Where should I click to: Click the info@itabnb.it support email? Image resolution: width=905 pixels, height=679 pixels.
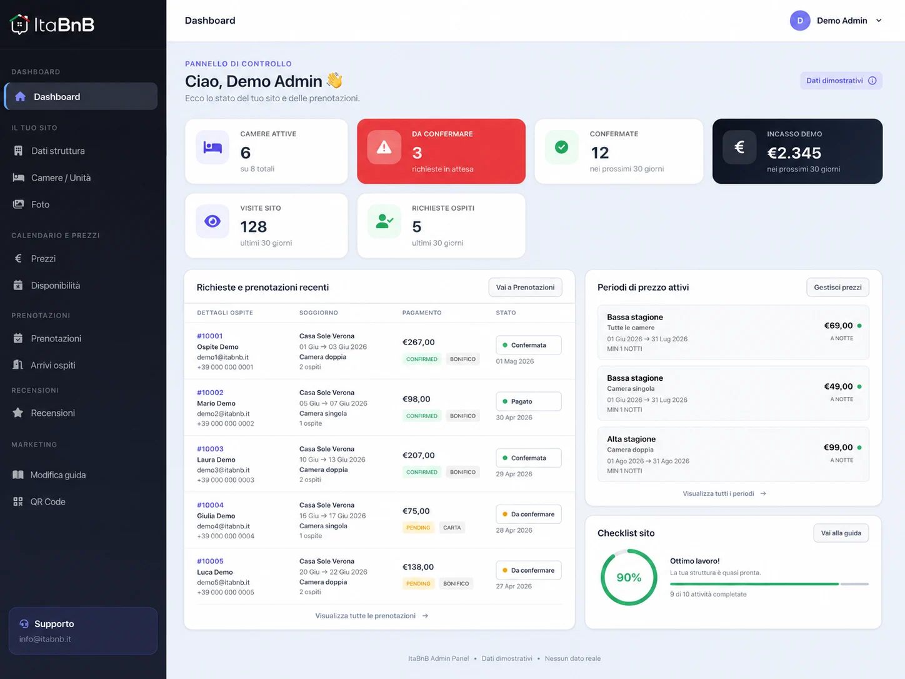click(x=45, y=639)
